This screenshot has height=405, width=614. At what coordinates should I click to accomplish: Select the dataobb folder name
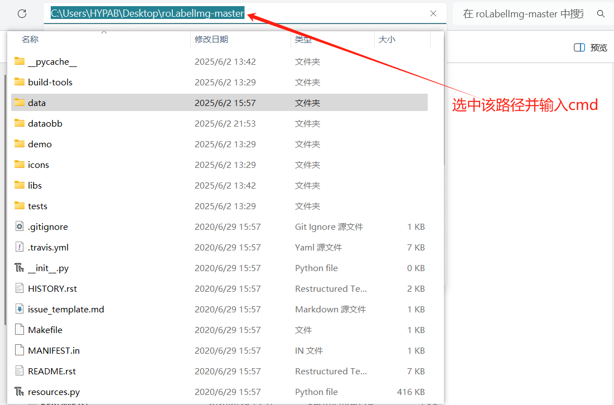point(45,123)
